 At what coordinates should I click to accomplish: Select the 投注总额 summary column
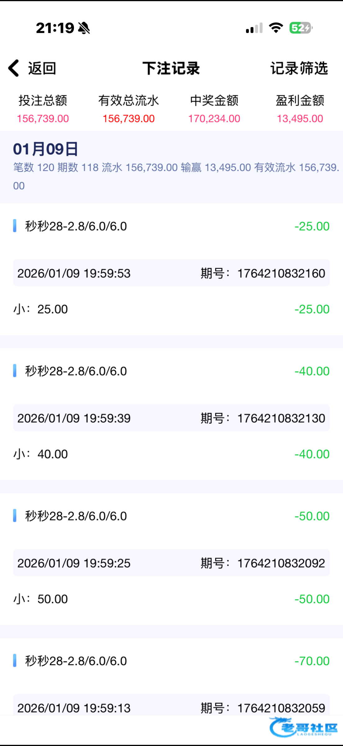pyautogui.click(x=43, y=108)
